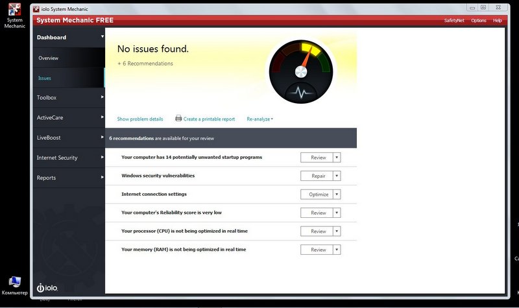Click Show problem details link
The height and width of the screenshot is (308, 519).
tap(140, 119)
